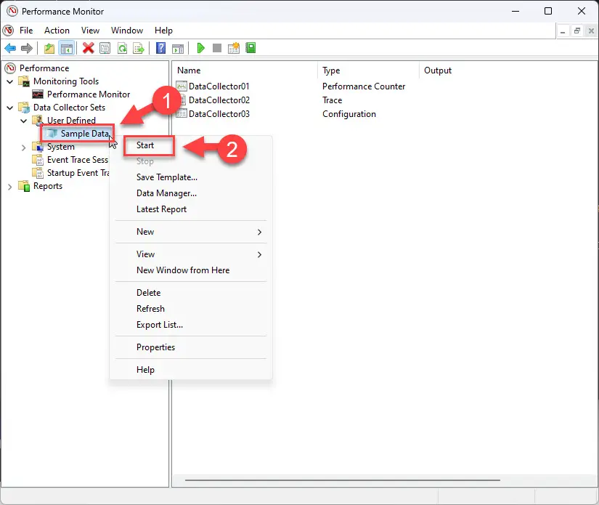Open the File menu
The image size is (599, 505).
[26, 31]
